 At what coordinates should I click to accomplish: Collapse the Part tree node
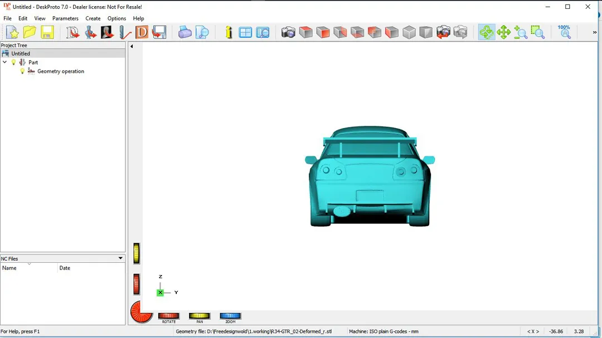4,62
